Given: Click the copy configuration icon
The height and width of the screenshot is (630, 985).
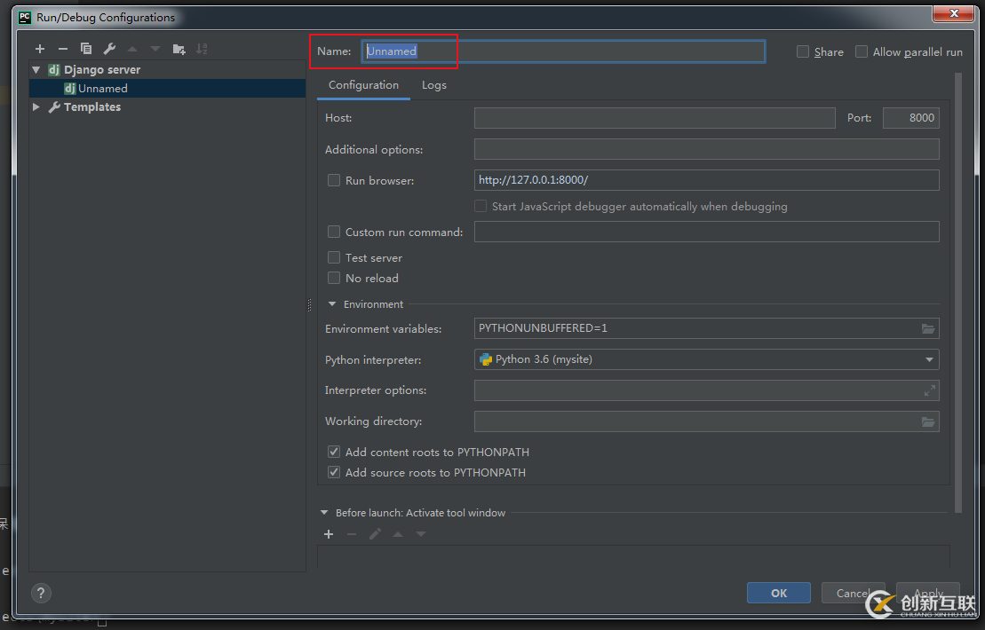Looking at the screenshot, I should [x=86, y=49].
